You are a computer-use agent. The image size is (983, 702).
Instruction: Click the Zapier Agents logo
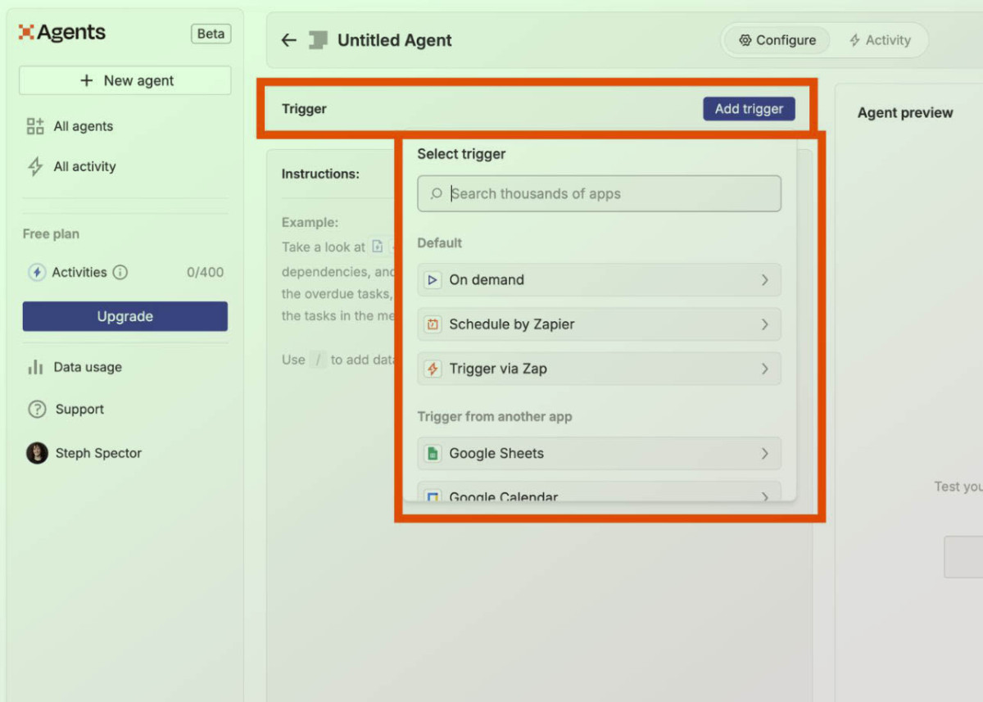(62, 33)
